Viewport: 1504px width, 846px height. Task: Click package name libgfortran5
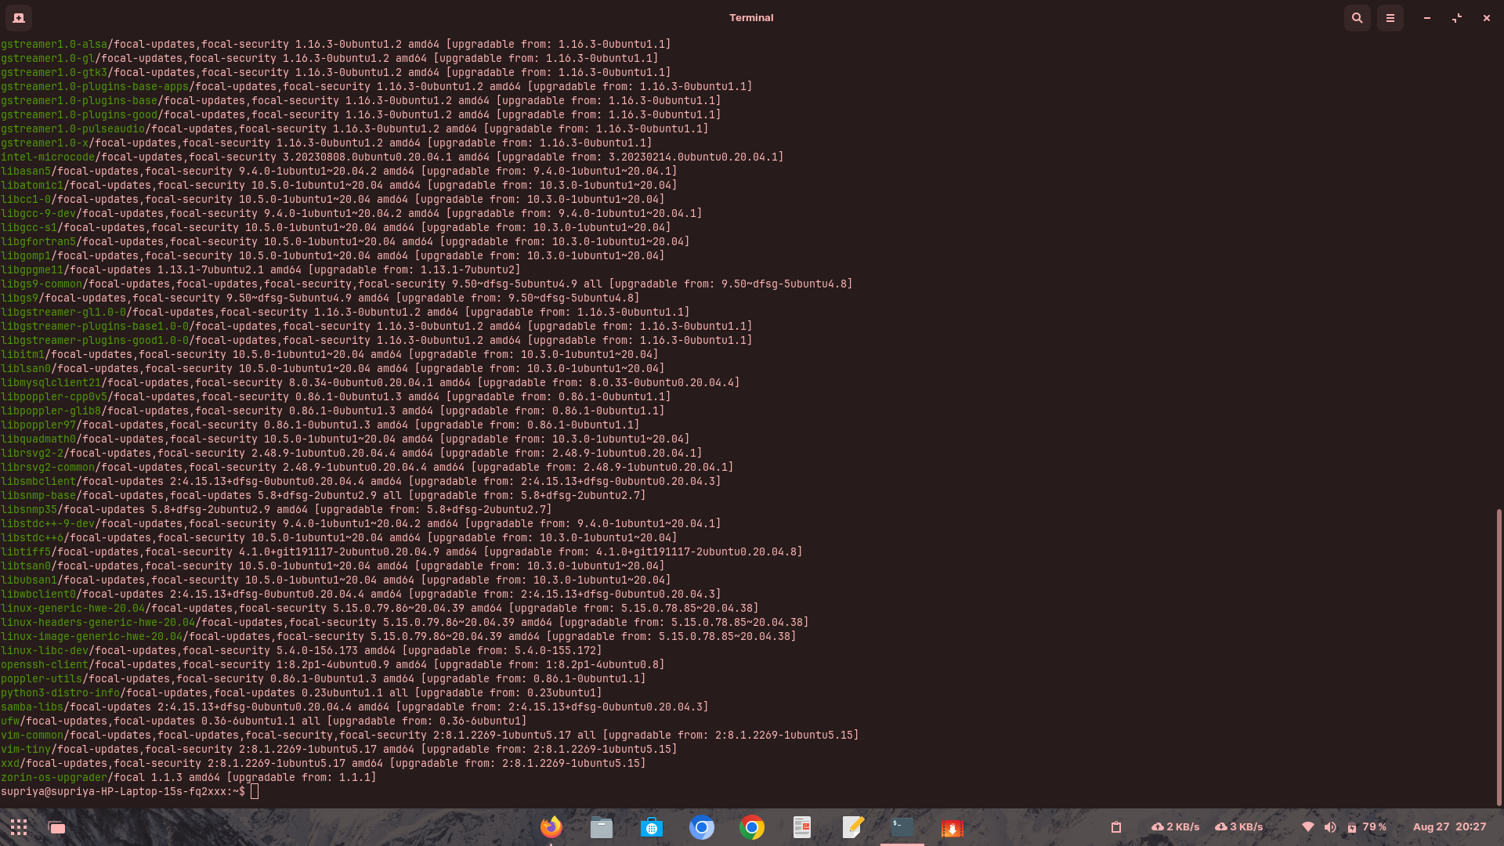click(38, 242)
